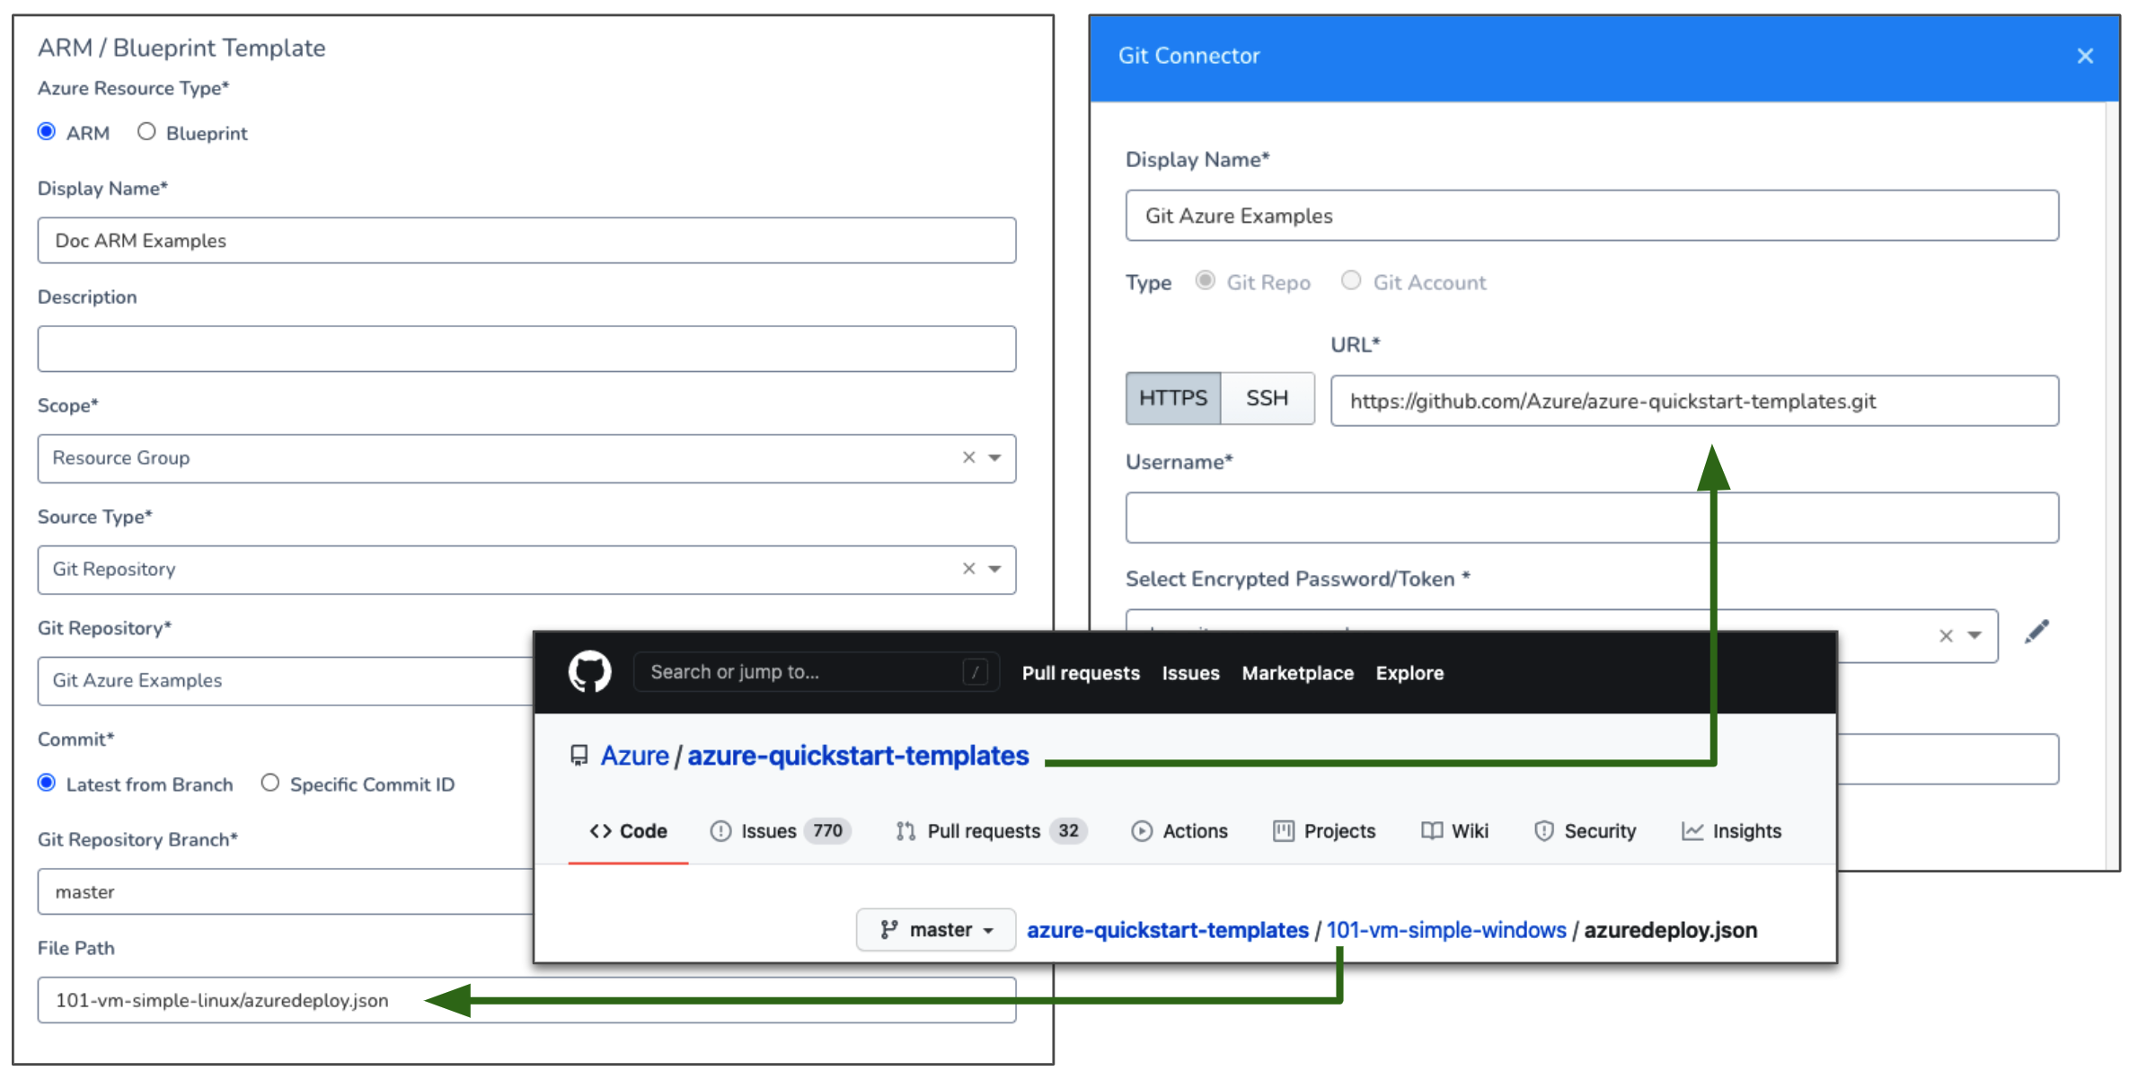The width and height of the screenshot is (2129, 1080).
Task: Click 101-vm-simple-windows breadcrumb folder link
Action: click(x=1446, y=930)
